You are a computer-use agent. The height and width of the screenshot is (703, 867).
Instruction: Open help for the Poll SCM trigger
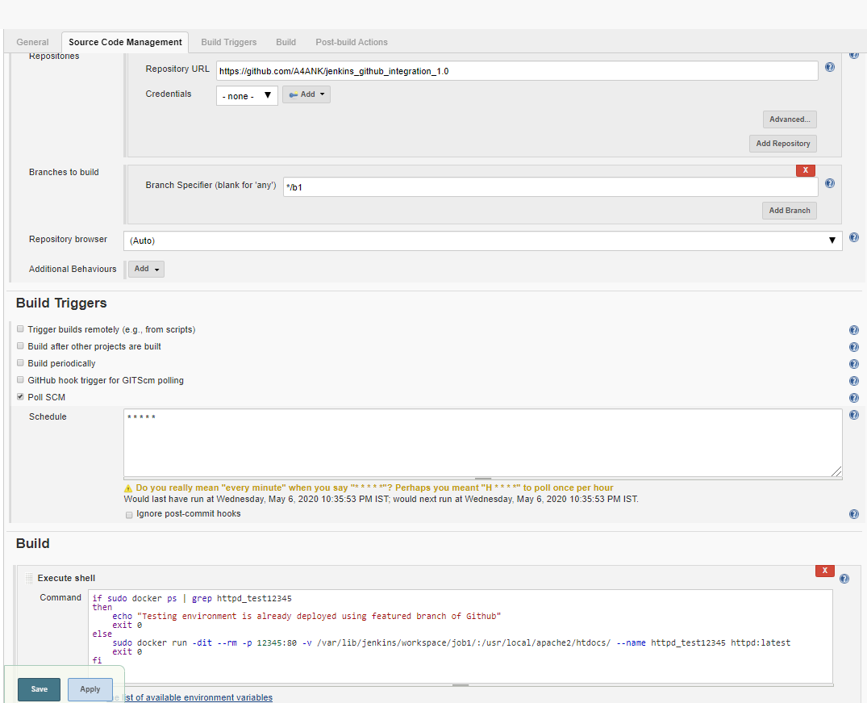click(x=853, y=397)
